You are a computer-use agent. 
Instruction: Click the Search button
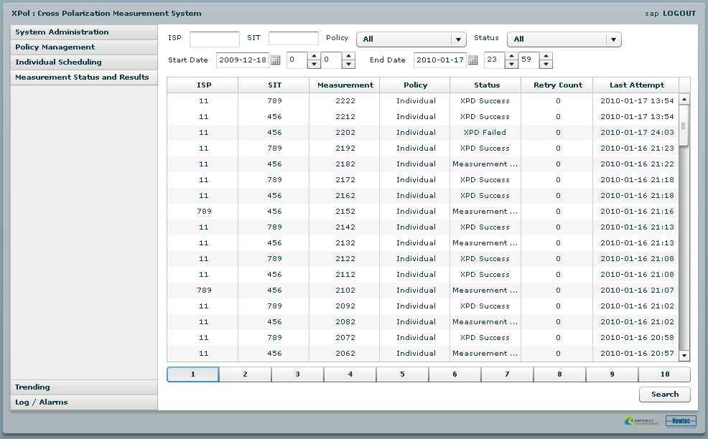point(664,394)
